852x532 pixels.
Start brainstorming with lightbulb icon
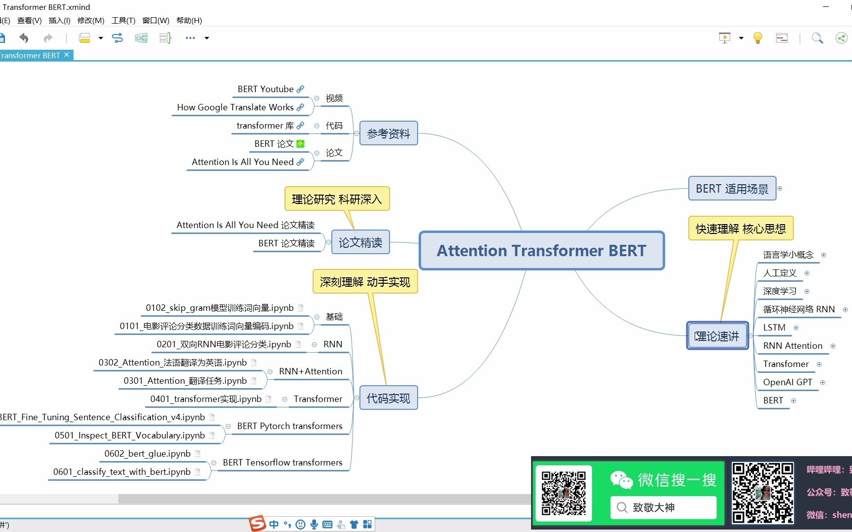click(758, 38)
